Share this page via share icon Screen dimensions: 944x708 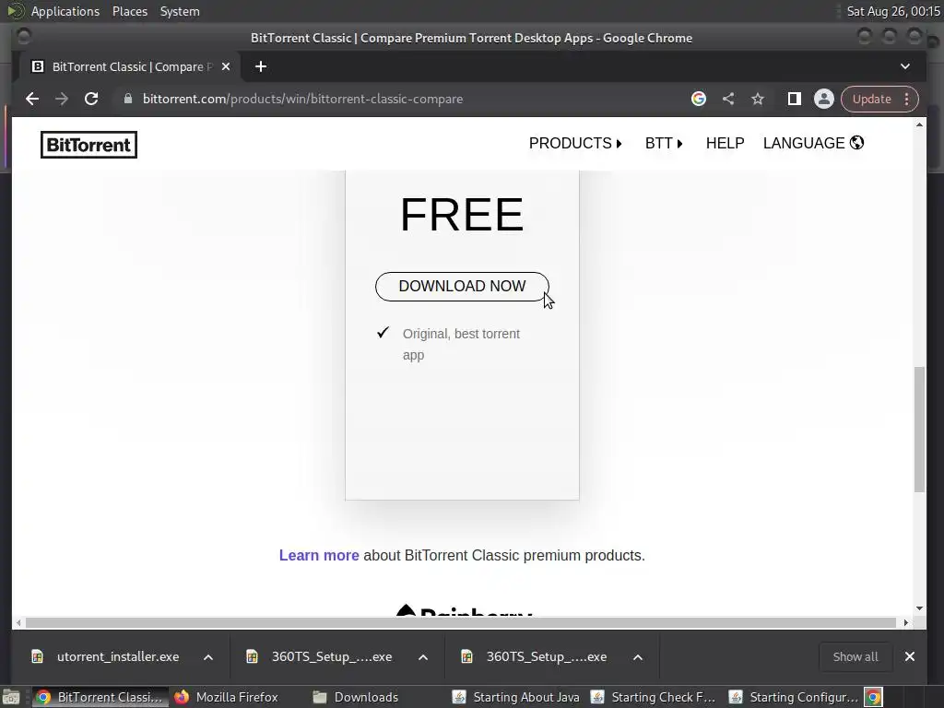click(728, 99)
